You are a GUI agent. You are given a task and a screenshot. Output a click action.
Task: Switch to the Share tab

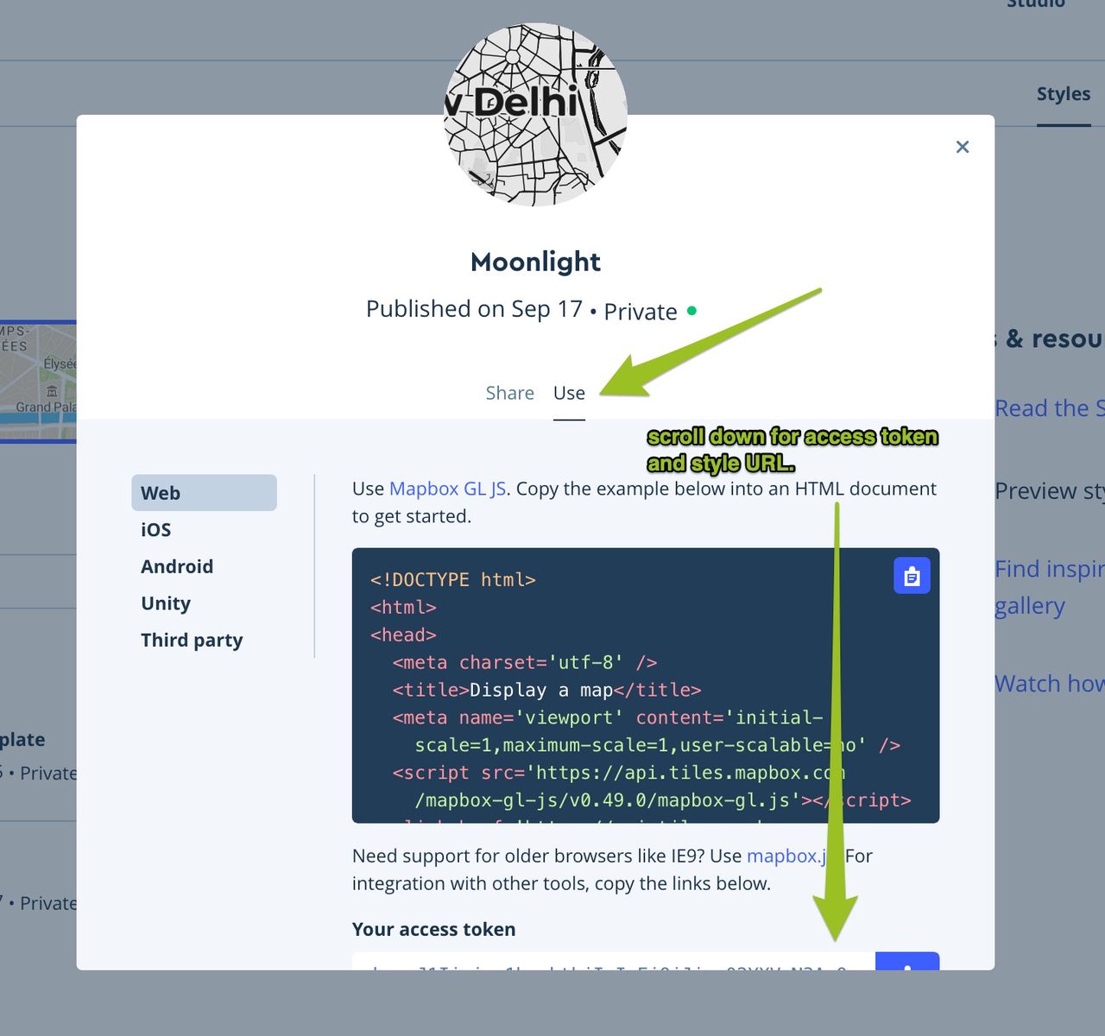(509, 393)
